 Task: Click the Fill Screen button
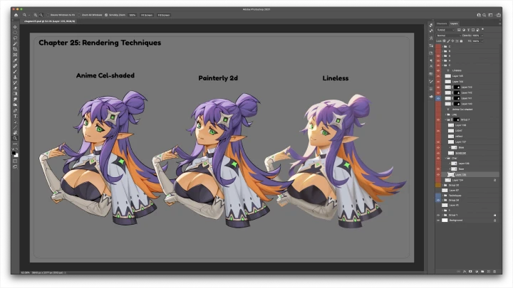pos(164,15)
